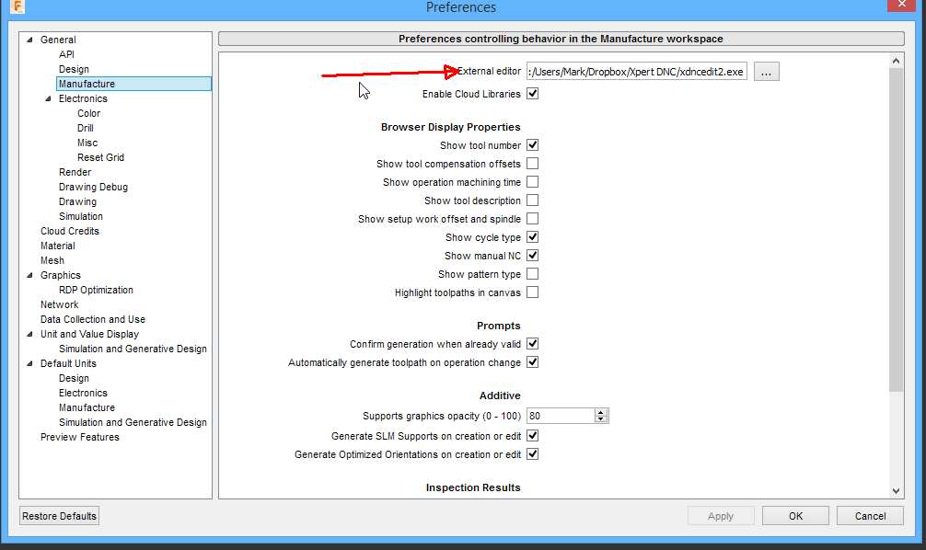Select Graphics in preferences tree
Viewport: 926px width, 550px height.
coord(60,276)
